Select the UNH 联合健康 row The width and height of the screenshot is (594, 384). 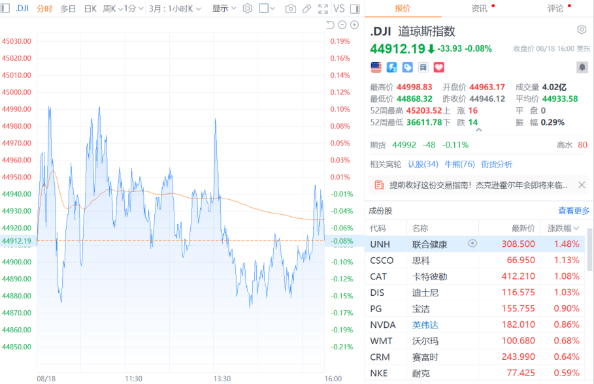[x=475, y=244]
